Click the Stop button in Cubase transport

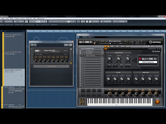38,21
